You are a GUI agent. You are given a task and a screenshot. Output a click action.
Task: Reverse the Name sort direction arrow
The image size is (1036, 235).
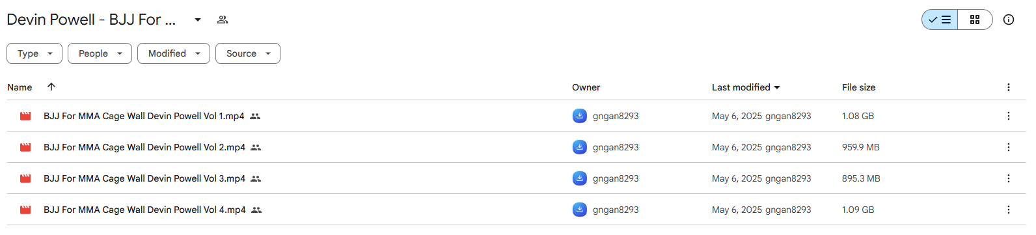[x=51, y=87]
